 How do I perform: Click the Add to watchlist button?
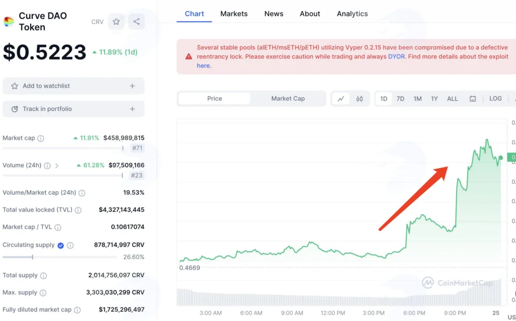click(74, 86)
